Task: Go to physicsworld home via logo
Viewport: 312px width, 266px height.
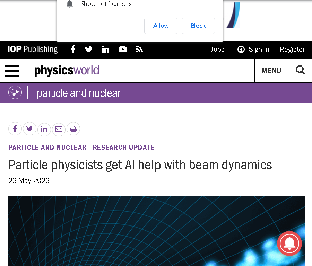Action: [x=67, y=70]
